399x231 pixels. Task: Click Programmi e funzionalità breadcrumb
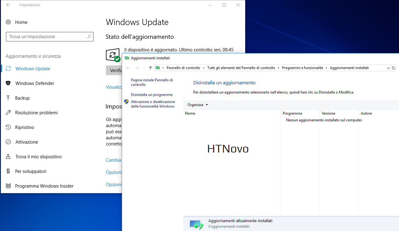pyautogui.click(x=303, y=68)
